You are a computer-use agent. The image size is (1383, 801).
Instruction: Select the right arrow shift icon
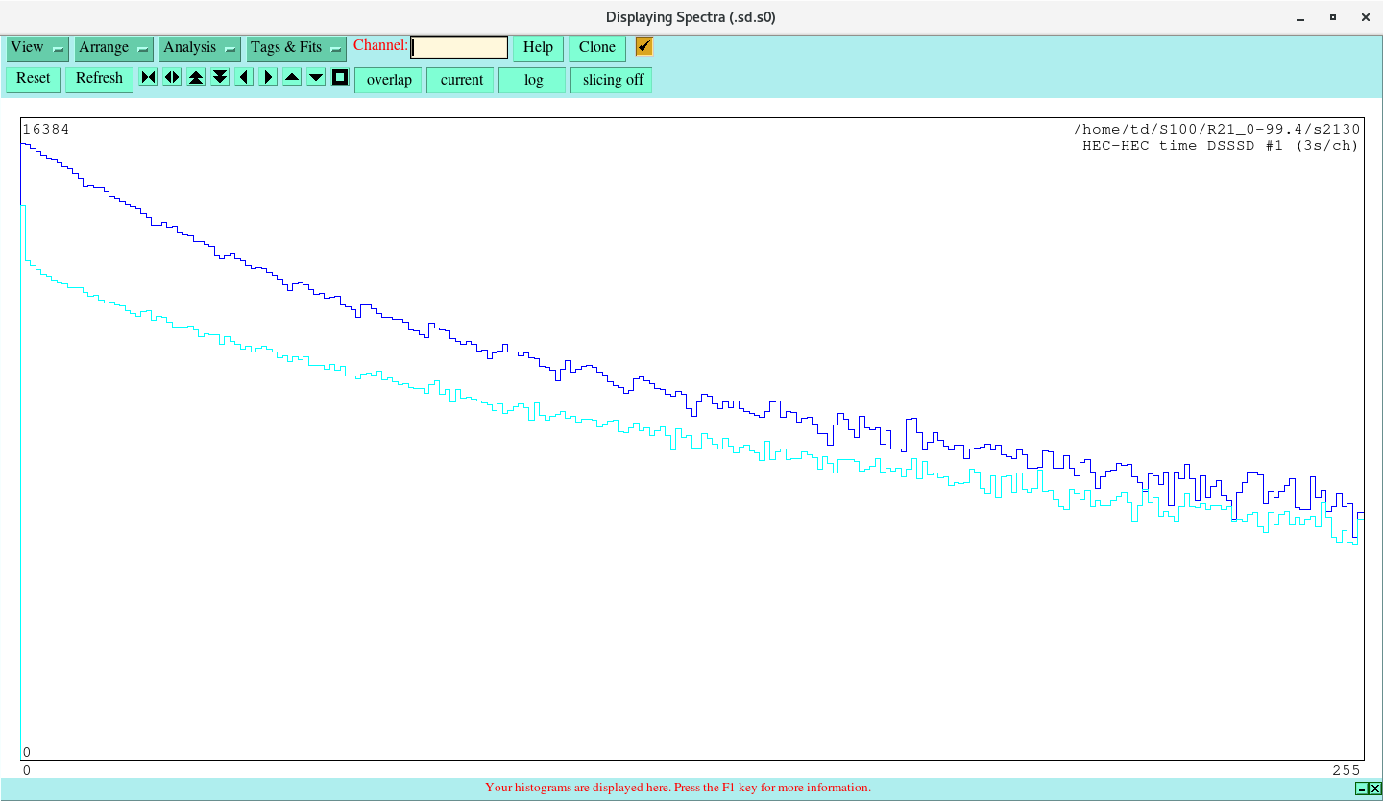point(267,77)
